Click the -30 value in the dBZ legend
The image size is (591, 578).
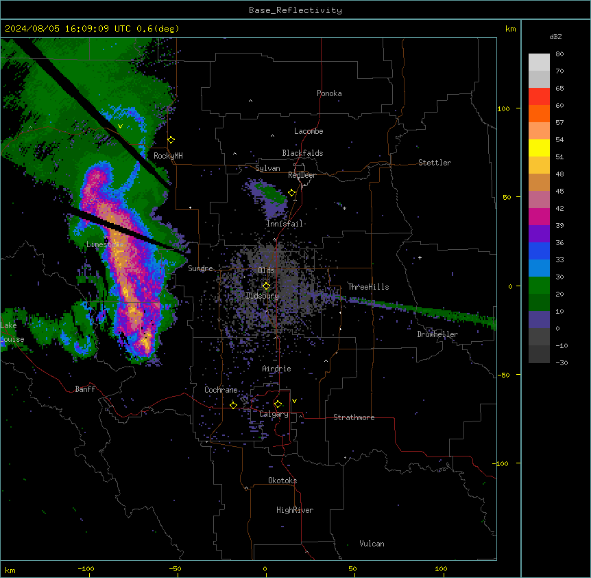[562, 362]
